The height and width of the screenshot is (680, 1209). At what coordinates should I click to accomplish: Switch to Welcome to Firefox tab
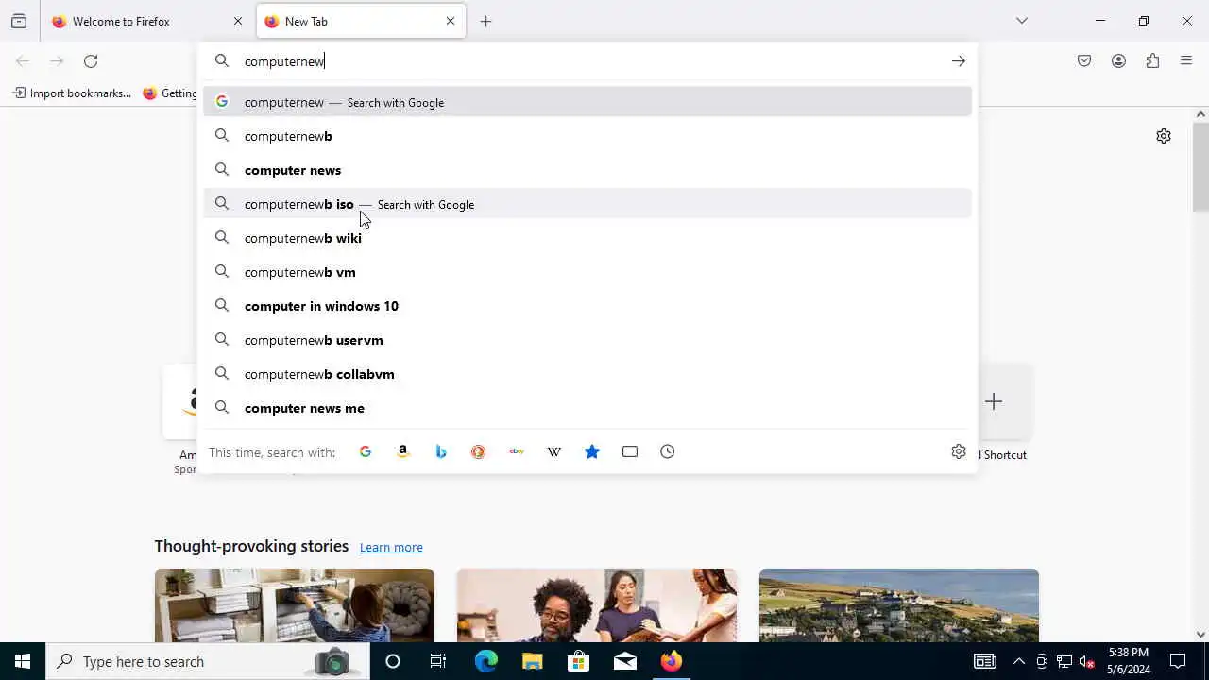147,21
